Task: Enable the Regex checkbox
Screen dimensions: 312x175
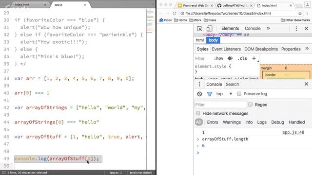Action: click(251, 105)
